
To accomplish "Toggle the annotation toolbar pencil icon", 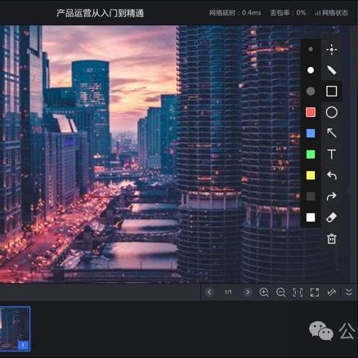I will point(332,293).
